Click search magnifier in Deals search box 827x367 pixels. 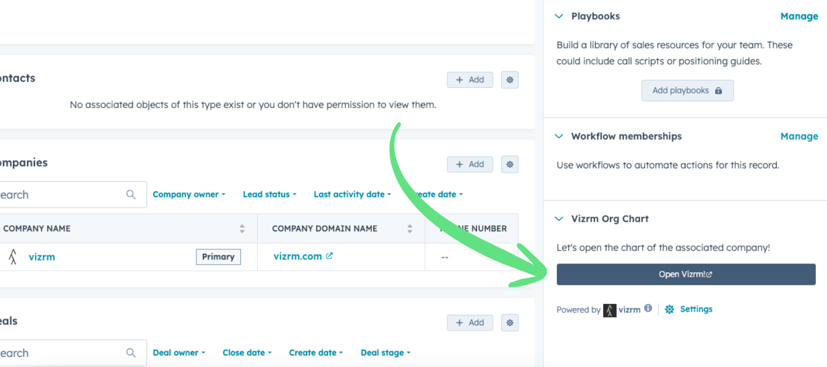pos(131,353)
